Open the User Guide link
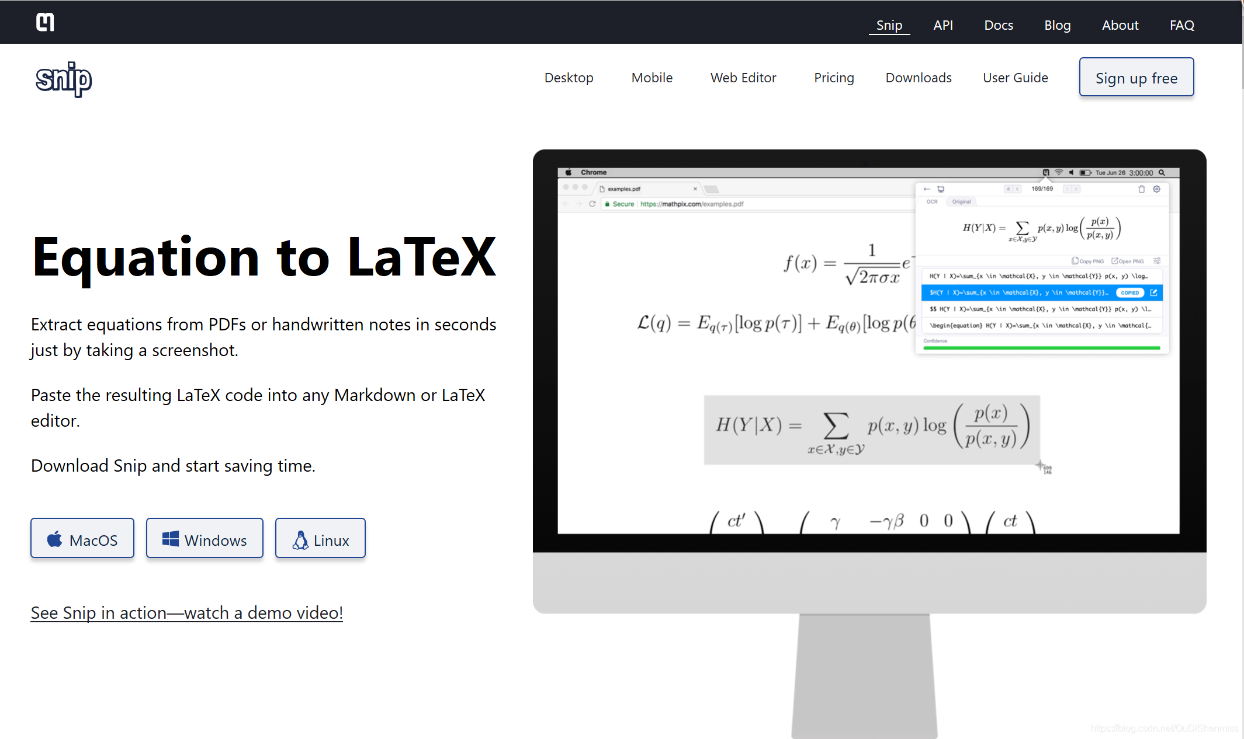1244x739 pixels. tap(1015, 78)
